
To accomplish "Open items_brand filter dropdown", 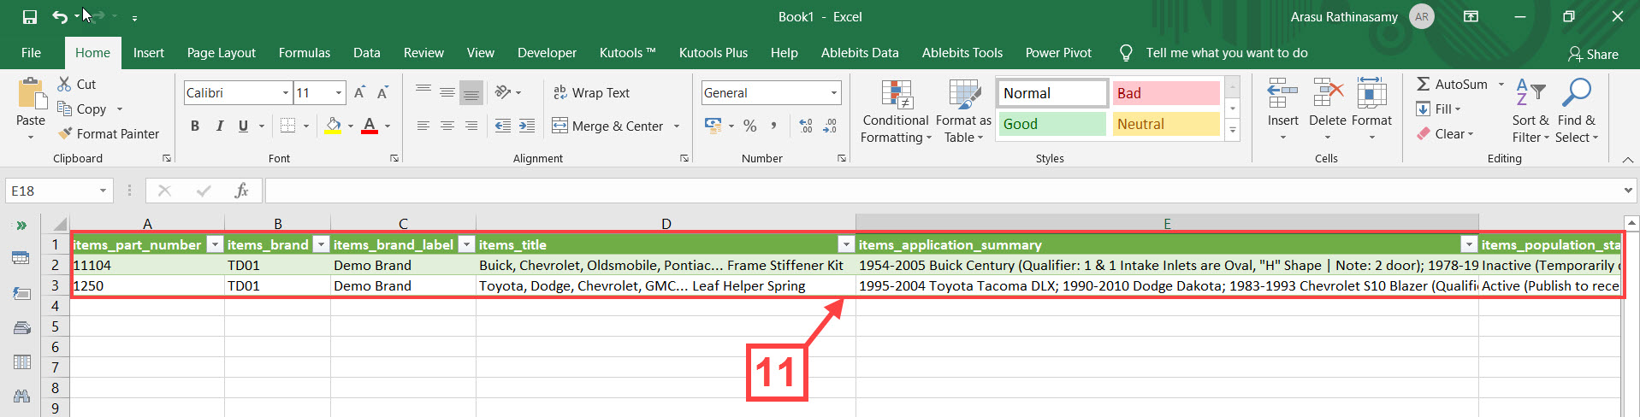I will coord(321,244).
